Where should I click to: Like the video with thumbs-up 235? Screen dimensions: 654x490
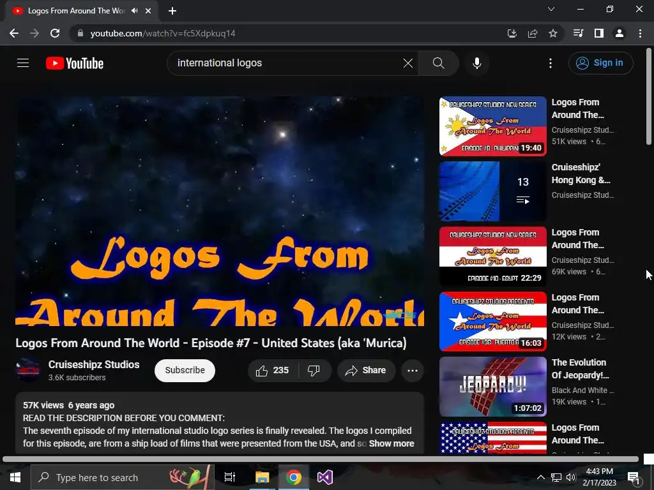click(x=273, y=371)
